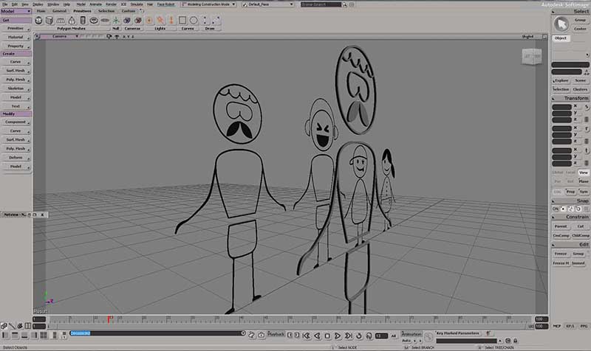Click the torus primitive icon
Image resolution: width=591 pixels, height=351 pixels.
click(x=94, y=20)
